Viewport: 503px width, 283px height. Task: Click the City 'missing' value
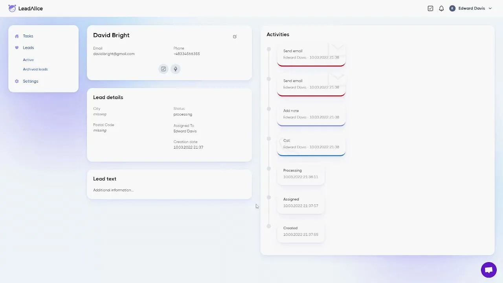point(100,114)
